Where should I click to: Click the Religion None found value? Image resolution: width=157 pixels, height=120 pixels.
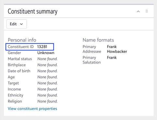[47, 101]
